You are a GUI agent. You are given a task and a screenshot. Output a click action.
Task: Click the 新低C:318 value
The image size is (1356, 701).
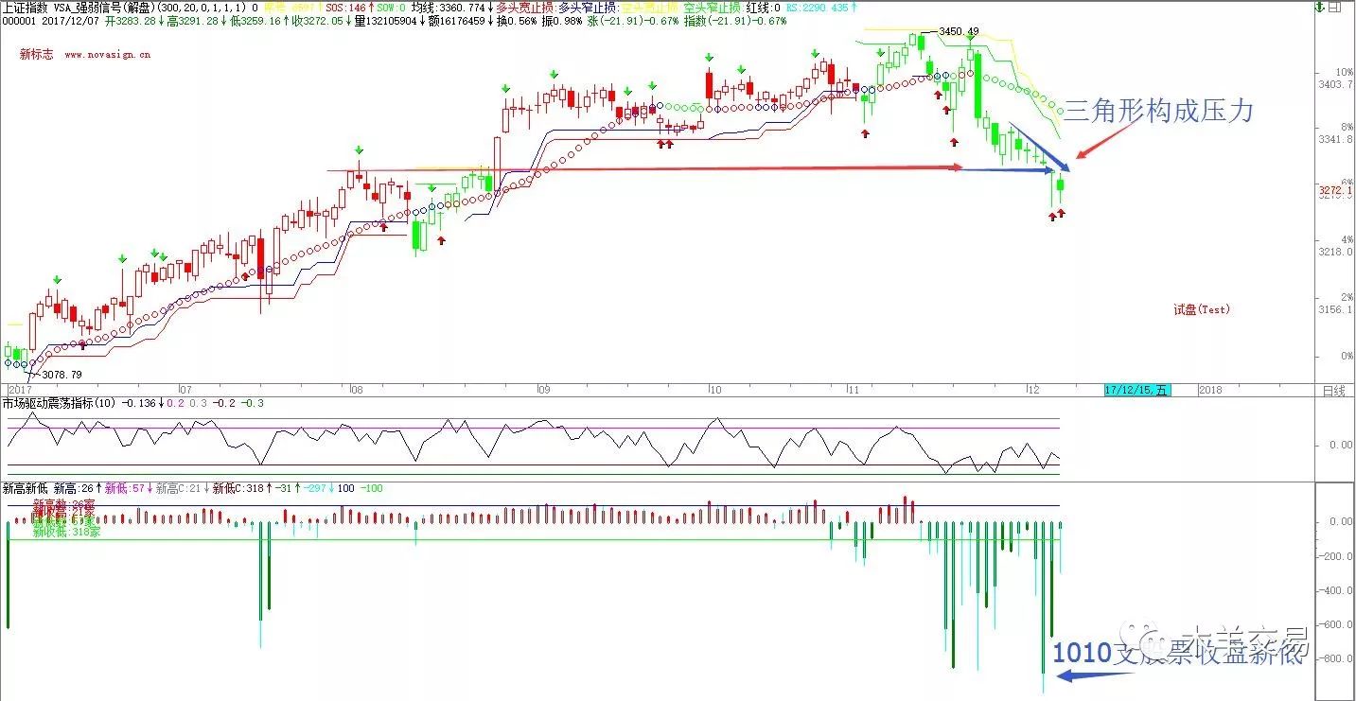[238, 488]
